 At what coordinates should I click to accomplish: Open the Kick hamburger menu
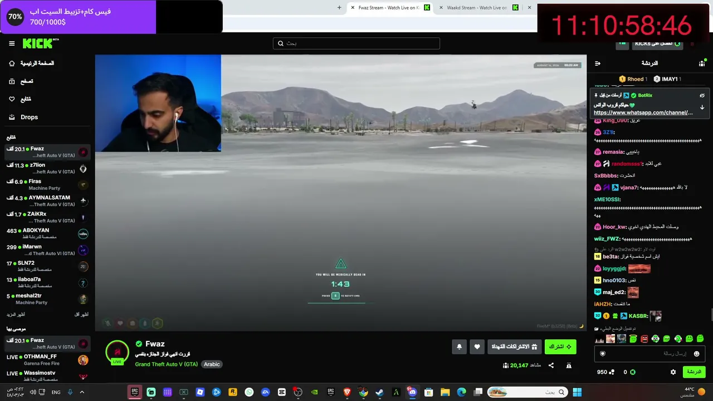(x=12, y=43)
